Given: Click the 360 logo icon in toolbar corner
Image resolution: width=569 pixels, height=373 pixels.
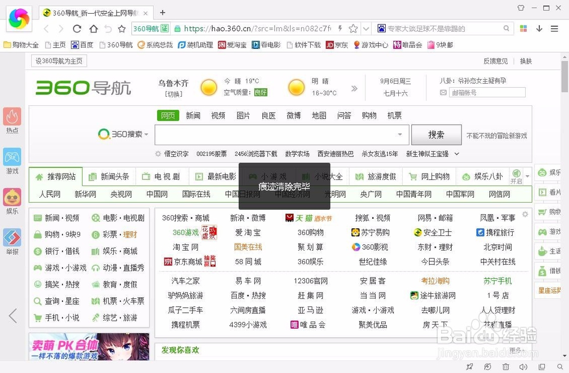Looking at the screenshot, I should 19,19.
